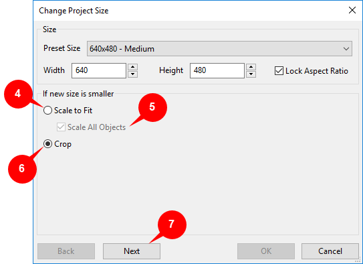Screen dimensions: 363x264
Task: Click the red callout marker 5
Action: click(152, 107)
